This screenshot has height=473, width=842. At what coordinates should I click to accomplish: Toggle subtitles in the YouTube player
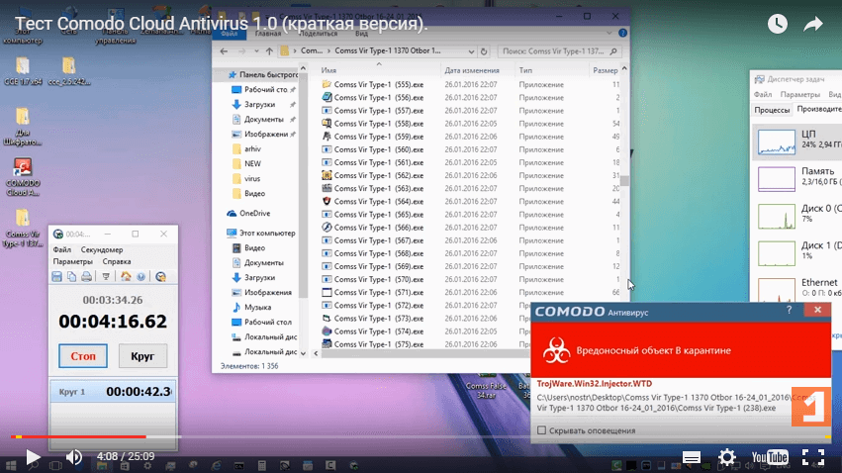point(691,457)
